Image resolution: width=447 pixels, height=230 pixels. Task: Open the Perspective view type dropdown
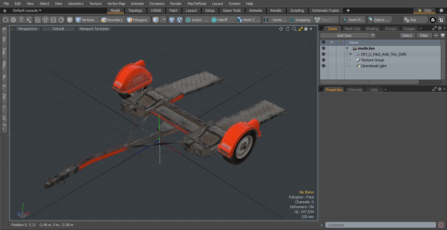[27, 29]
